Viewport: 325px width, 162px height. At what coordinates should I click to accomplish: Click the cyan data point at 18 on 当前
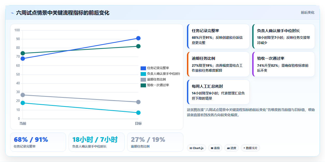click(23, 103)
